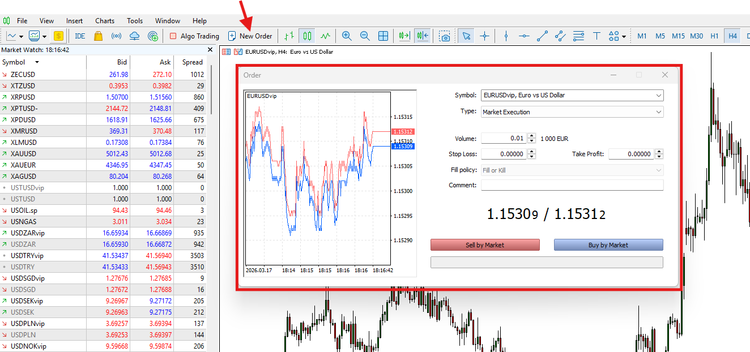This screenshot has height=352, width=750.
Task: Switch timeframe to H1
Action: click(x=714, y=36)
